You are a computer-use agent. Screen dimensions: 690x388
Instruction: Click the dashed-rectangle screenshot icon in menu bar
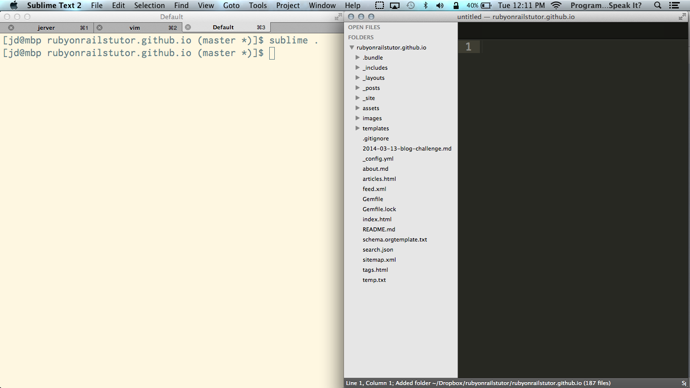tap(379, 6)
